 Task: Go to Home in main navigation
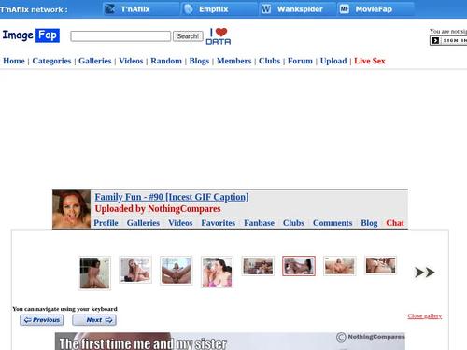(x=14, y=61)
